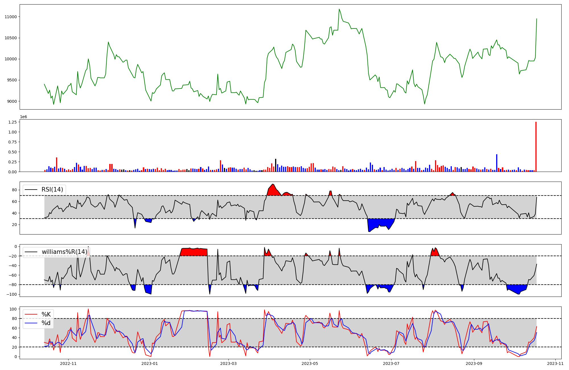Click the 1e6 volume scale label
Viewport: 569px width, 370px height.
(23, 117)
